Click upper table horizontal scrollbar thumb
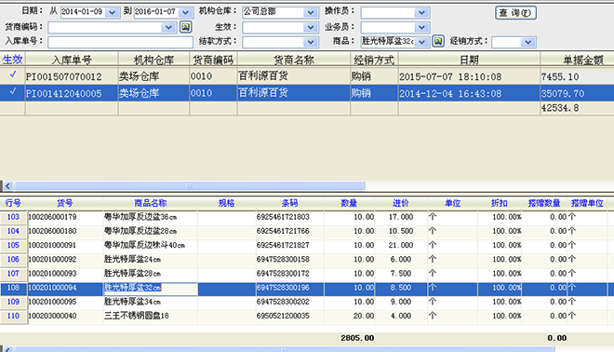 click(189, 186)
